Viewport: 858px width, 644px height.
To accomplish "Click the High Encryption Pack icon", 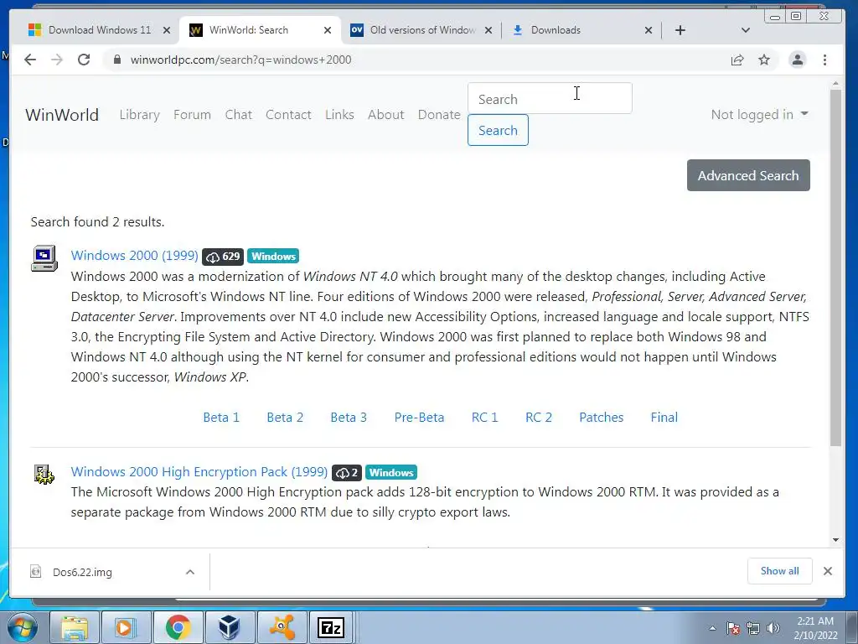I will click(44, 475).
